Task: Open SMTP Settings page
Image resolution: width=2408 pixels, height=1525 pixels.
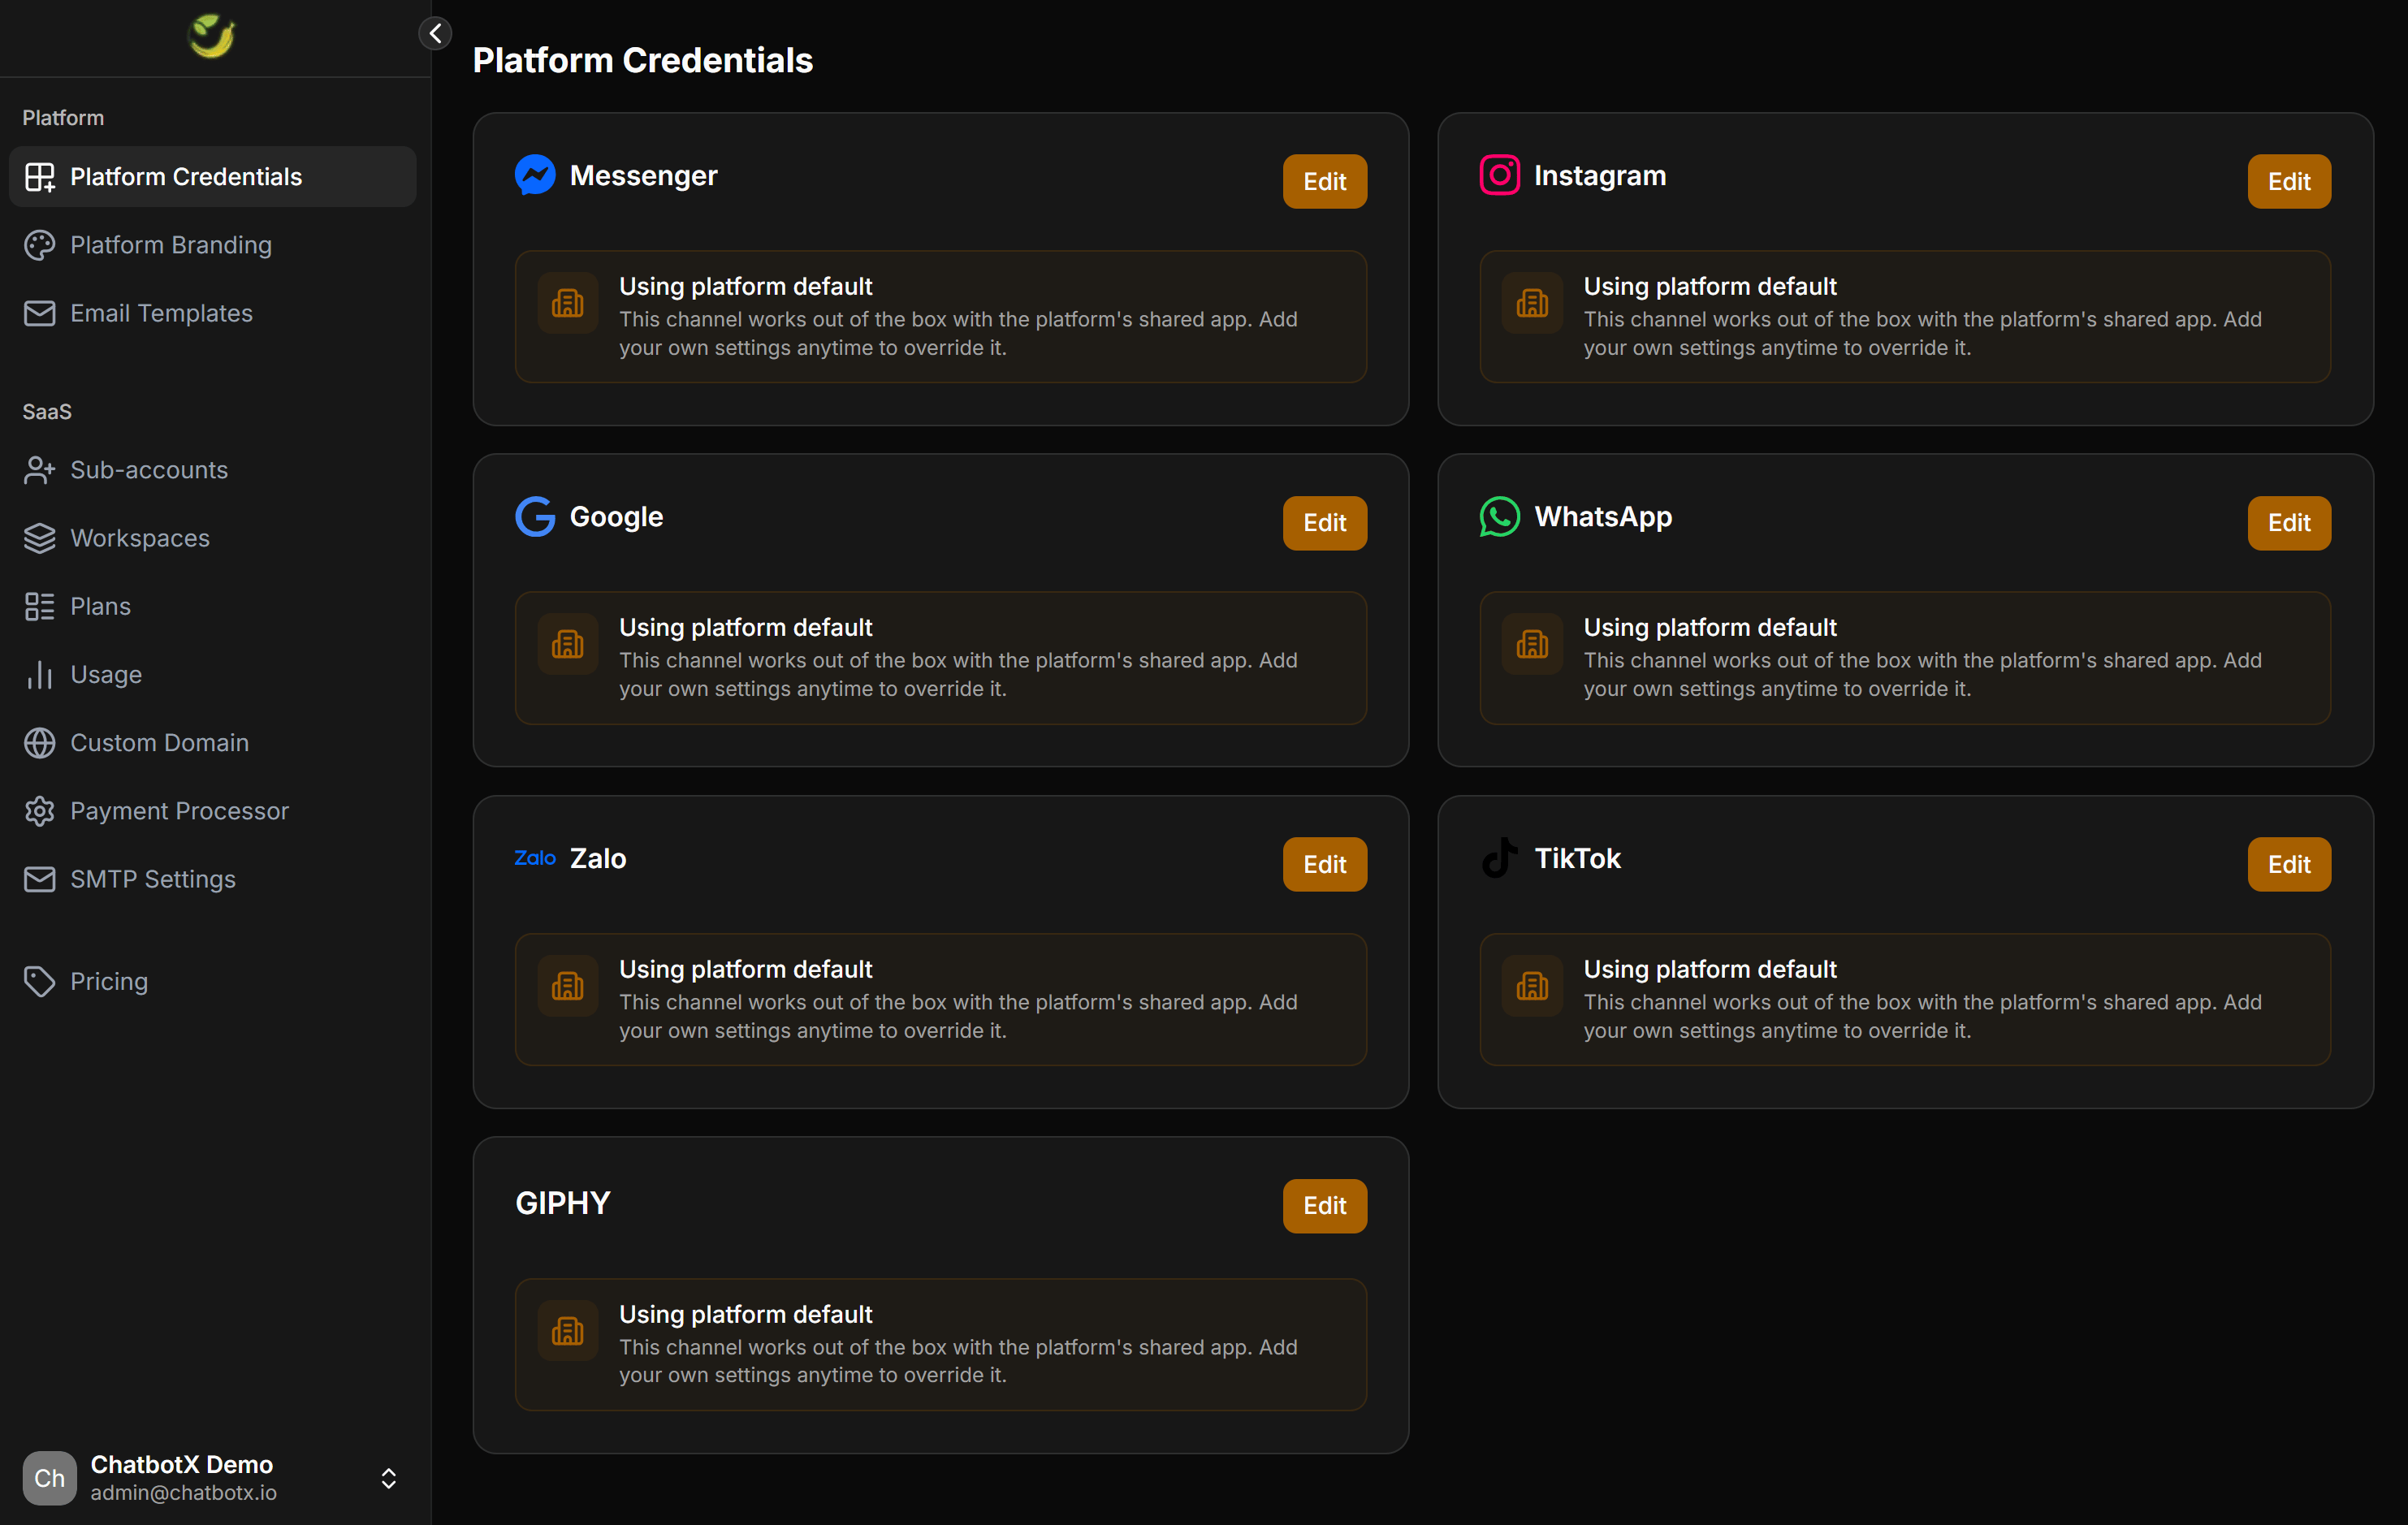Action: 213,879
